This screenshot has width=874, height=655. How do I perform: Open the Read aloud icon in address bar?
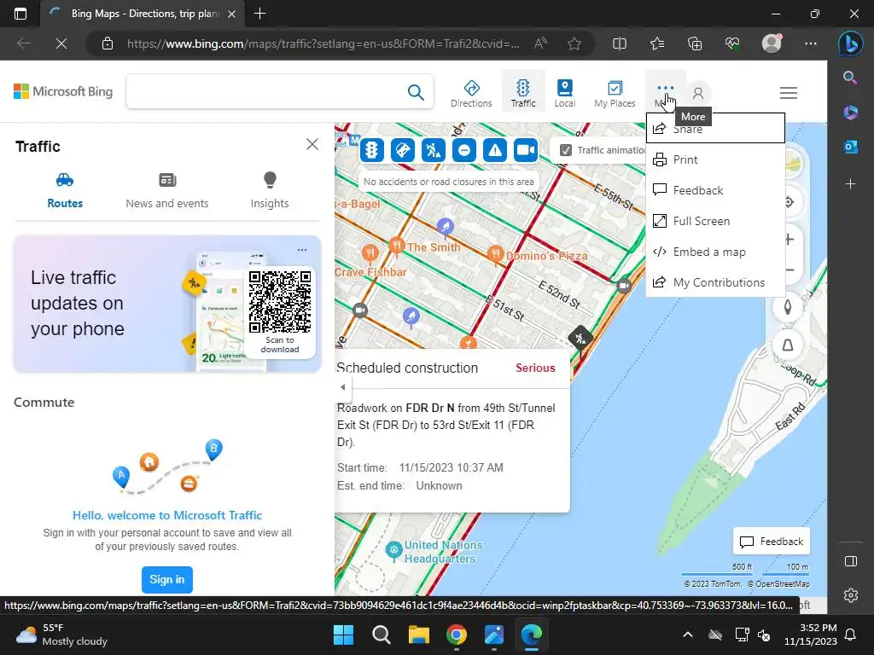[540, 43]
